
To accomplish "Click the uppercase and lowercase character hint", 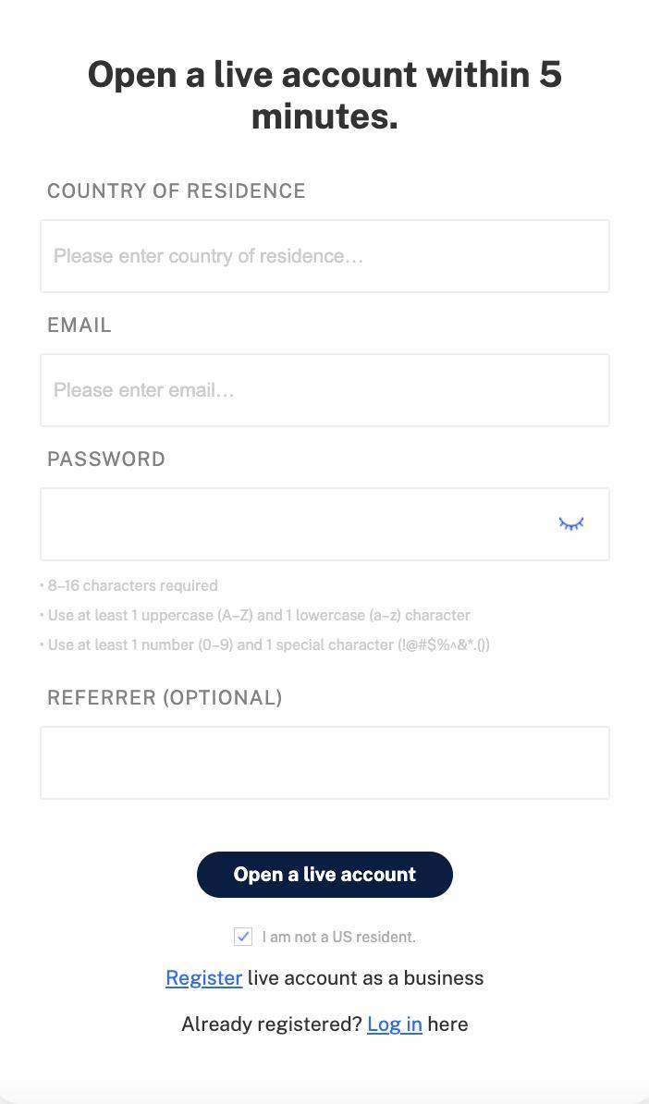I will (x=258, y=616).
